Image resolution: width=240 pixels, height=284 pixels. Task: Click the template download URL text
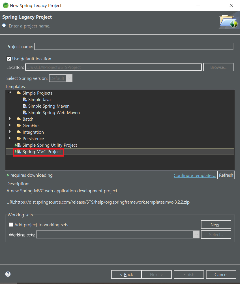98,202
